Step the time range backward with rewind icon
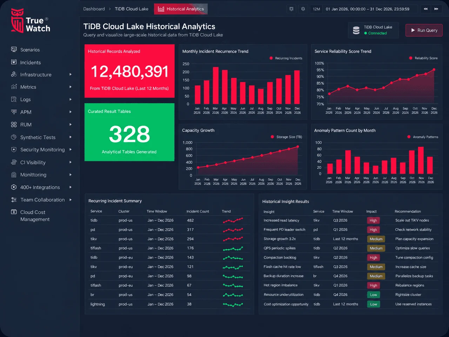Viewport: 449px width, 337px height. coord(425,9)
